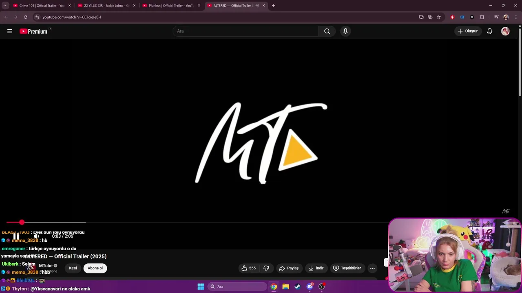
Task: Click the YouTube search magnifier button
Action: 327,31
